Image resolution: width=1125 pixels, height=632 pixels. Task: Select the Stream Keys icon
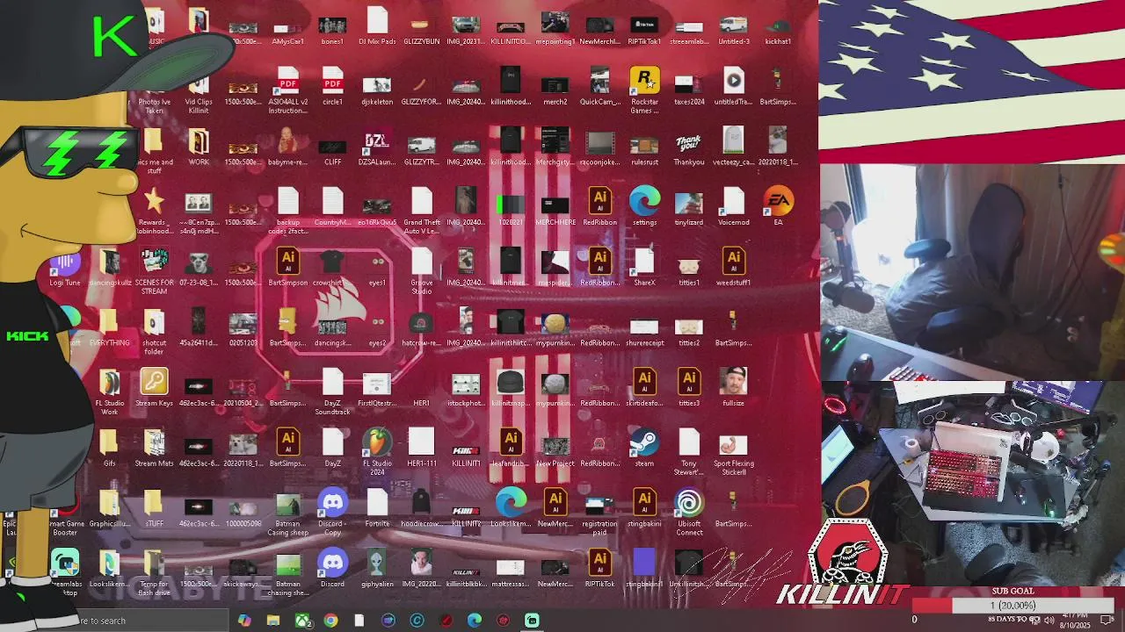[154, 383]
